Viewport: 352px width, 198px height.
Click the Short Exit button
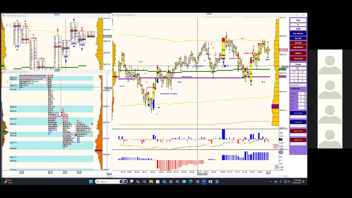coord(298,140)
